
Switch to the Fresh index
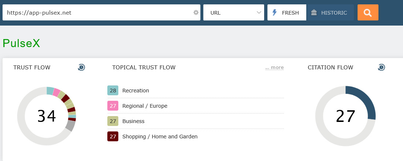click(286, 13)
